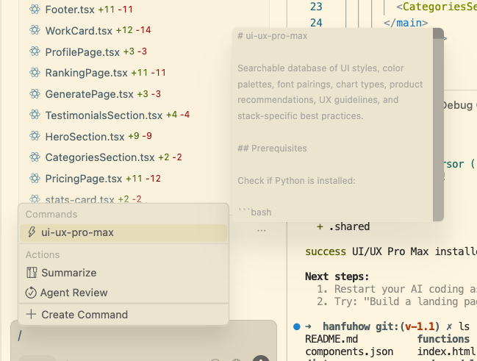
Task: Click the '# ui-ux-pro-max' preview heading
Action: pyautogui.click(x=272, y=36)
